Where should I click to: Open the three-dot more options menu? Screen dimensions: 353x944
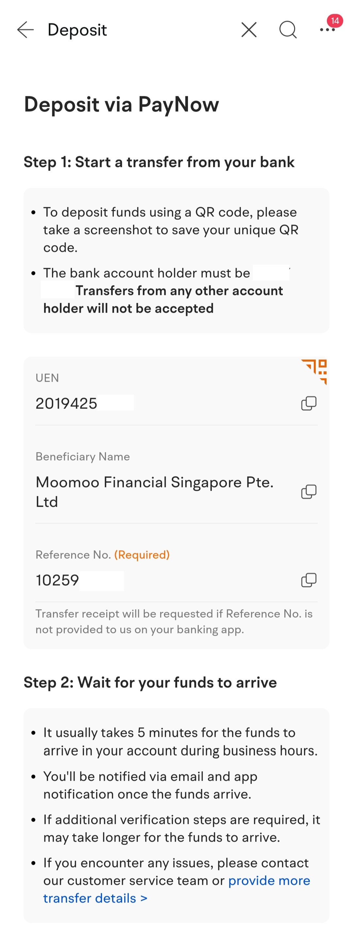click(x=327, y=30)
